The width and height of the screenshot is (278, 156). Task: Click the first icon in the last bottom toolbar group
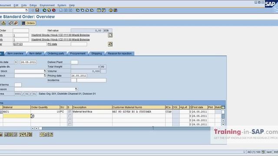tap(42, 134)
